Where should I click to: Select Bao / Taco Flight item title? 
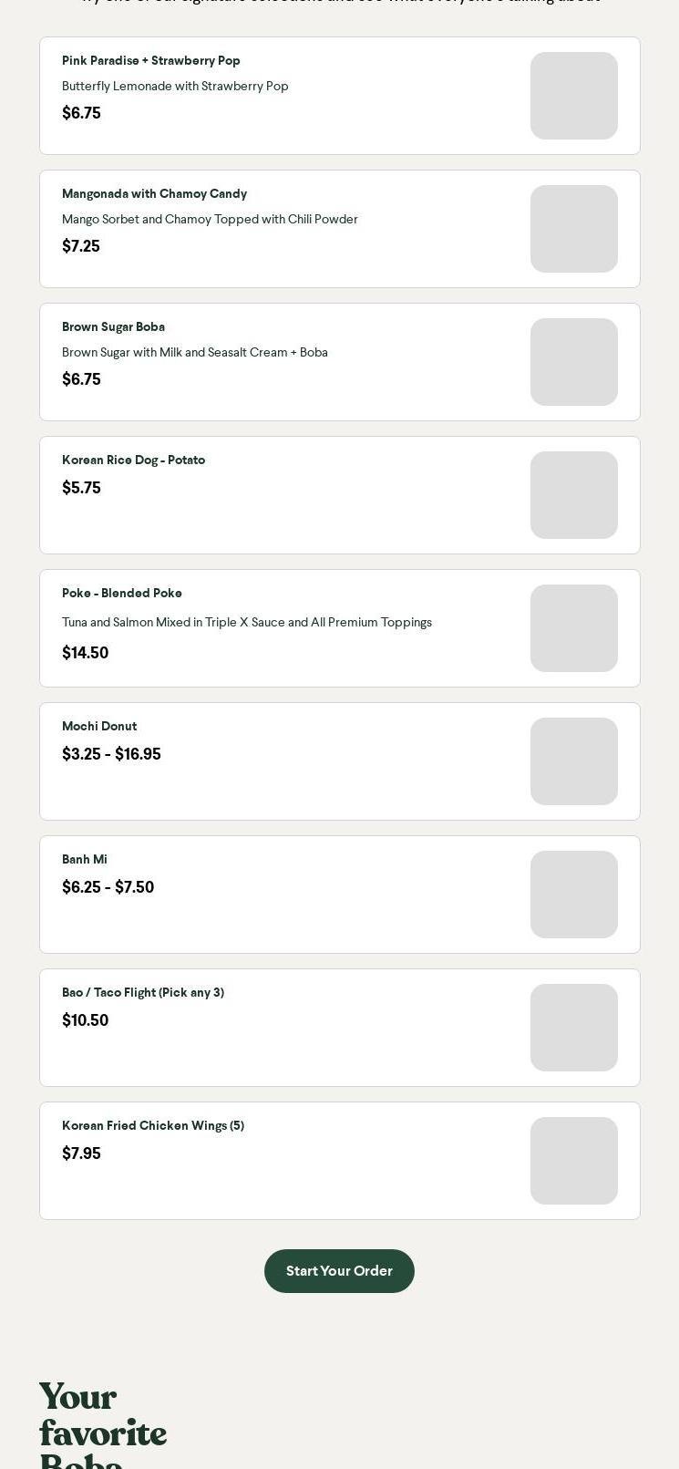pos(143,993)
